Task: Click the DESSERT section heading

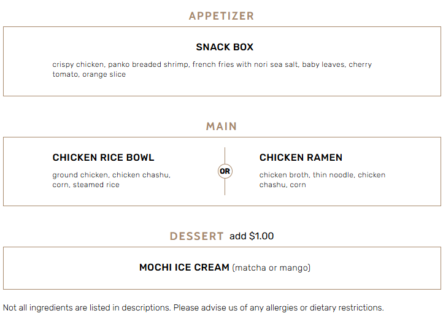Action: pyautogui.click(x=196, y=236)
